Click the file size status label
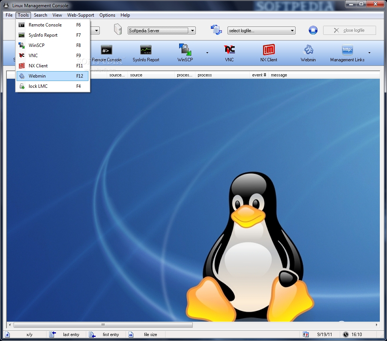387x341 pixels. [x=150, y=335]
